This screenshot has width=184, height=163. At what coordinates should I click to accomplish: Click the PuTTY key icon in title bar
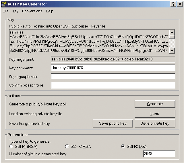click(x=4, y=4)
